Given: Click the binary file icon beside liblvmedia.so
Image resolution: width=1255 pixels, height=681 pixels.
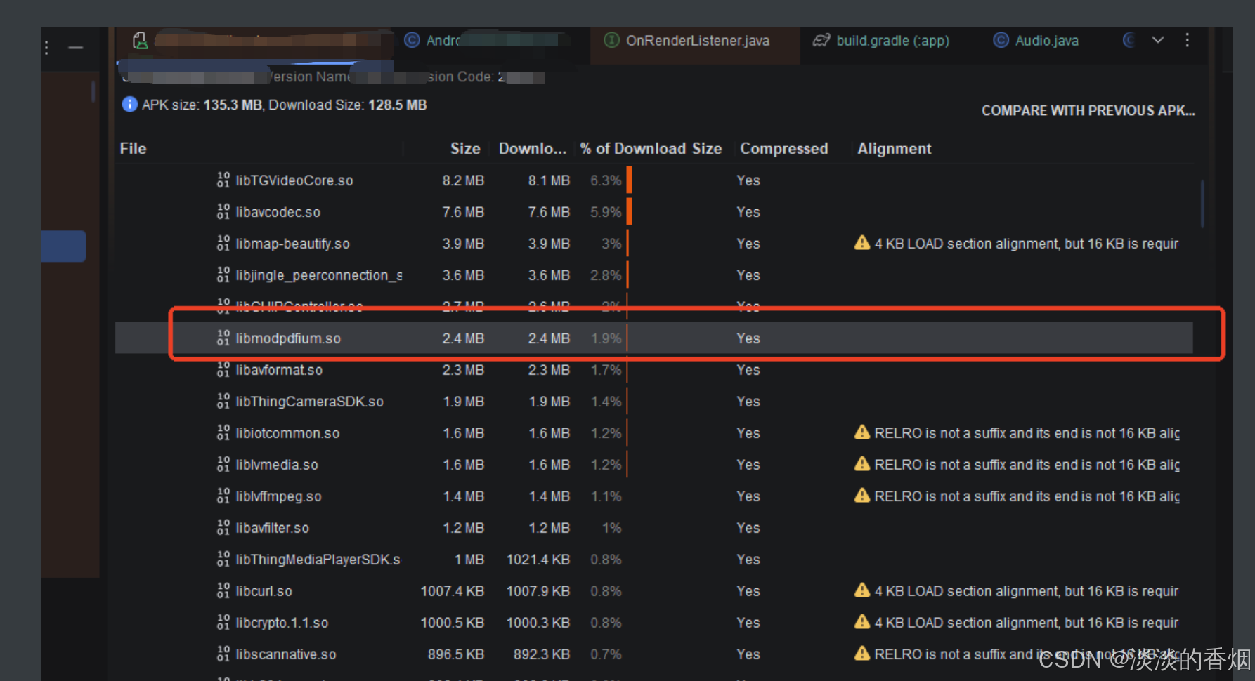Looking at the screenshot, I should pyautogui.click(x=223, y=465).
